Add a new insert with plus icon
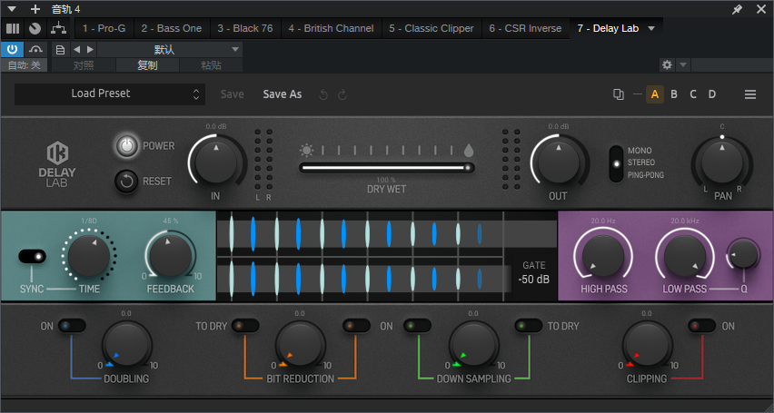This screenshot has height=413, width=774. pyautogui.click(x=35, y=9)
